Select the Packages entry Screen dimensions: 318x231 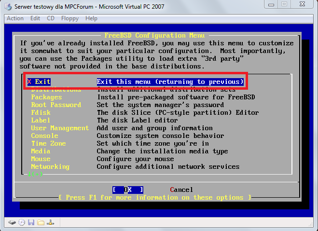tap(46, 97)
